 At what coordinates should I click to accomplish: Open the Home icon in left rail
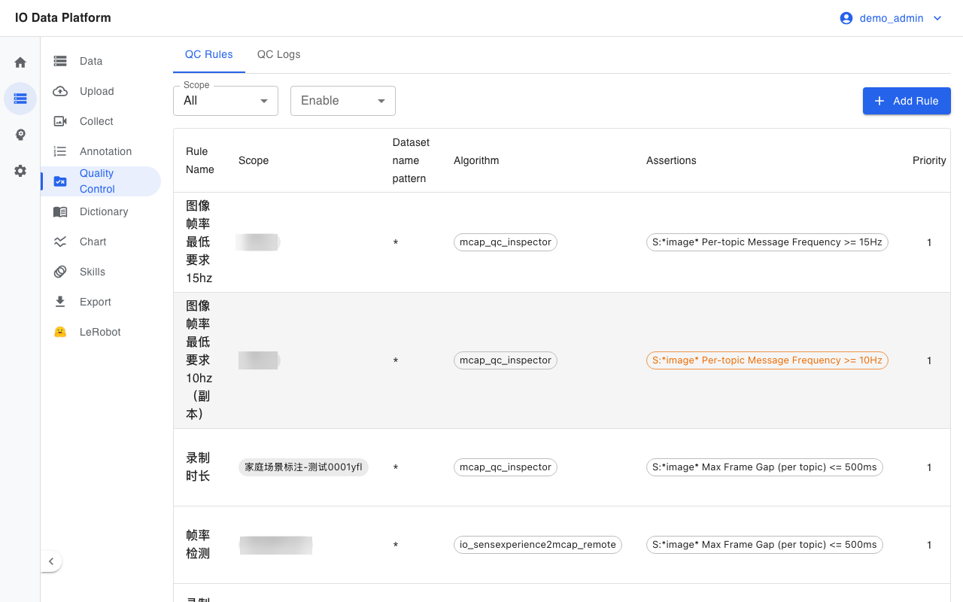(20, 62)
